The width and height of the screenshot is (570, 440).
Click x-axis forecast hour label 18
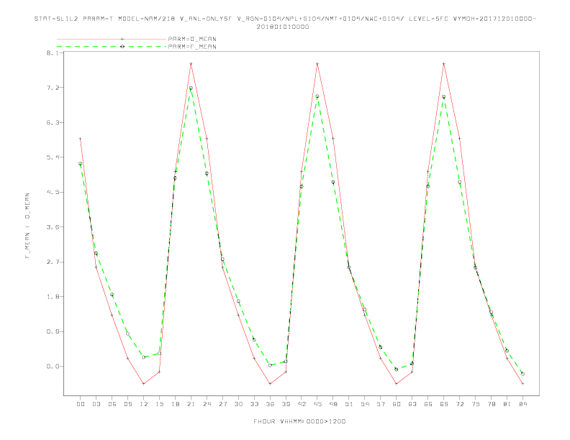[175, 404]
